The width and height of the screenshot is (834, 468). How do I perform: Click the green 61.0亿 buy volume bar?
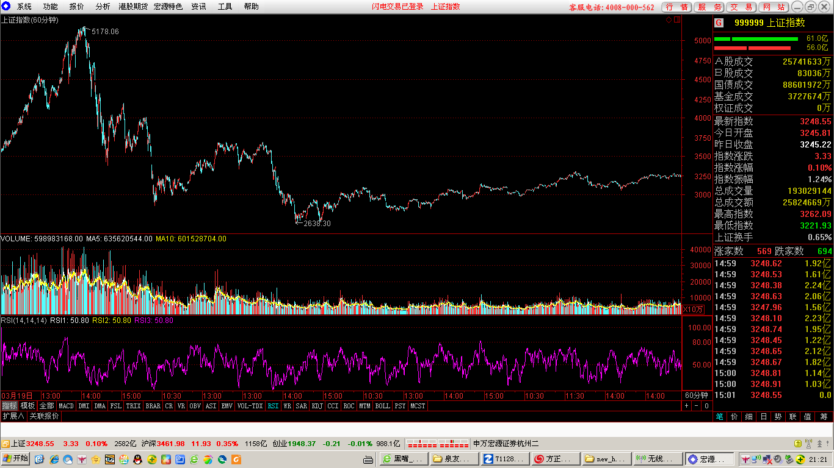click(x=756, y=39)
